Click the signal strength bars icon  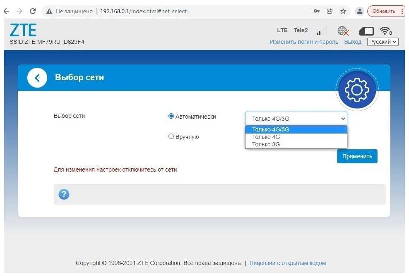tap(319, 32)
